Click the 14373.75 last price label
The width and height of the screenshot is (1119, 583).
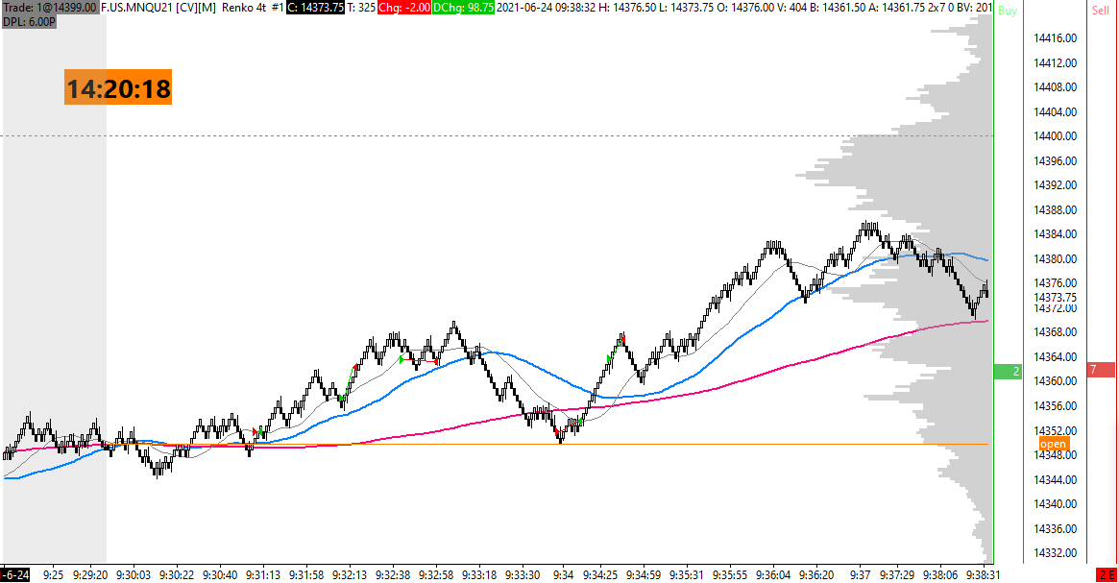[1055, 297]
